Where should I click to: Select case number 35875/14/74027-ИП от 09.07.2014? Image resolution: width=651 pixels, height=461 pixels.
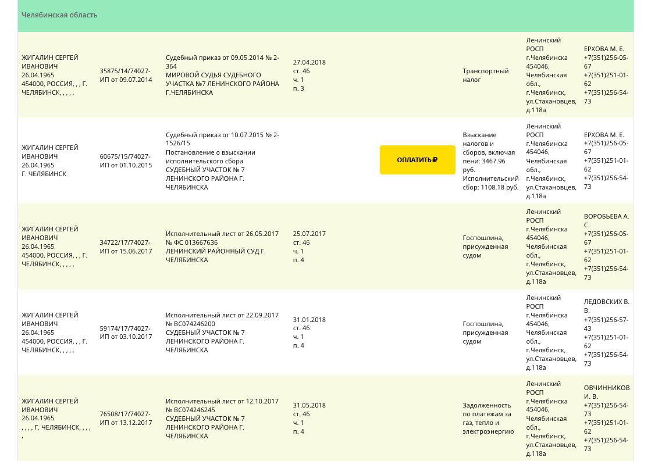click(x=126, y=75)
